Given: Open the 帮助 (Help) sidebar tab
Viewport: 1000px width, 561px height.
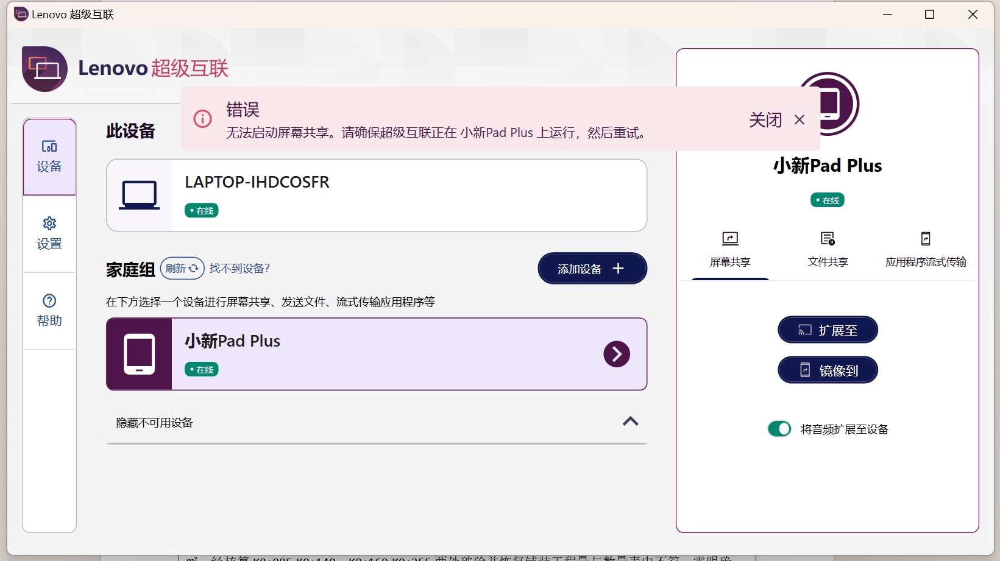Looking at the screenshot, I should coord(49,311).
